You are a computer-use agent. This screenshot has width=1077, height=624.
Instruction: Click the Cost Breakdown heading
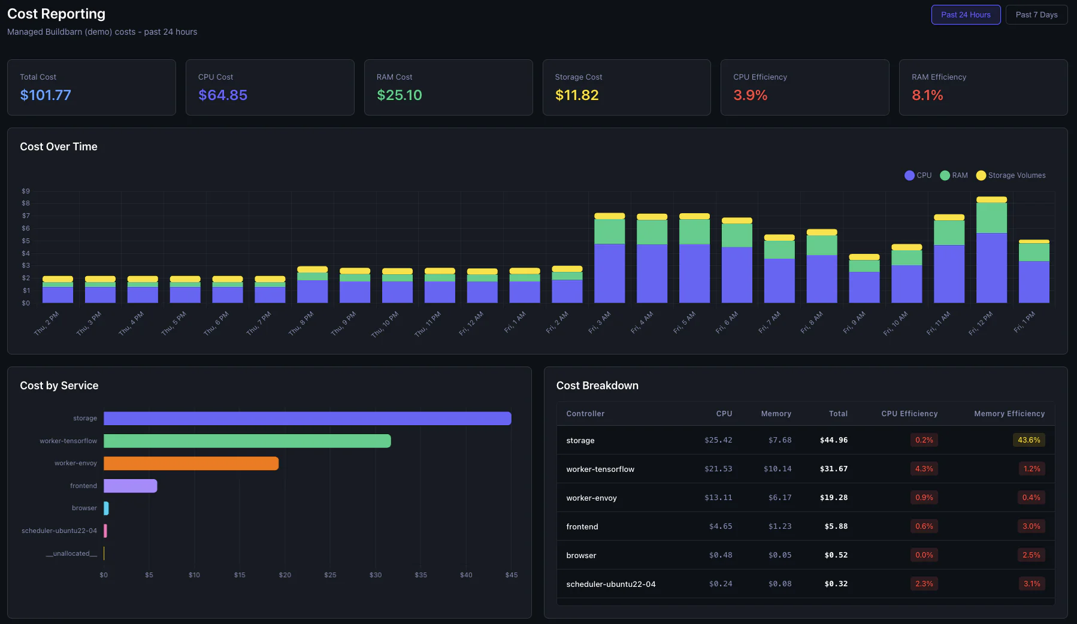coord(597,386)
